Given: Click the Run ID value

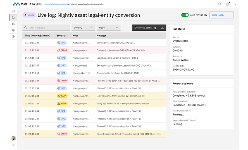Looking at the screenshot, I should tap(180, 41).
